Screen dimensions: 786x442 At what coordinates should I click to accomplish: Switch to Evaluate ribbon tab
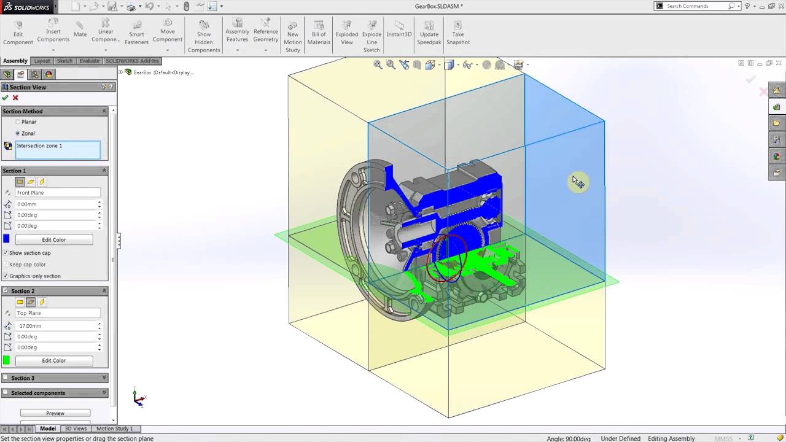tap(89, 61)
